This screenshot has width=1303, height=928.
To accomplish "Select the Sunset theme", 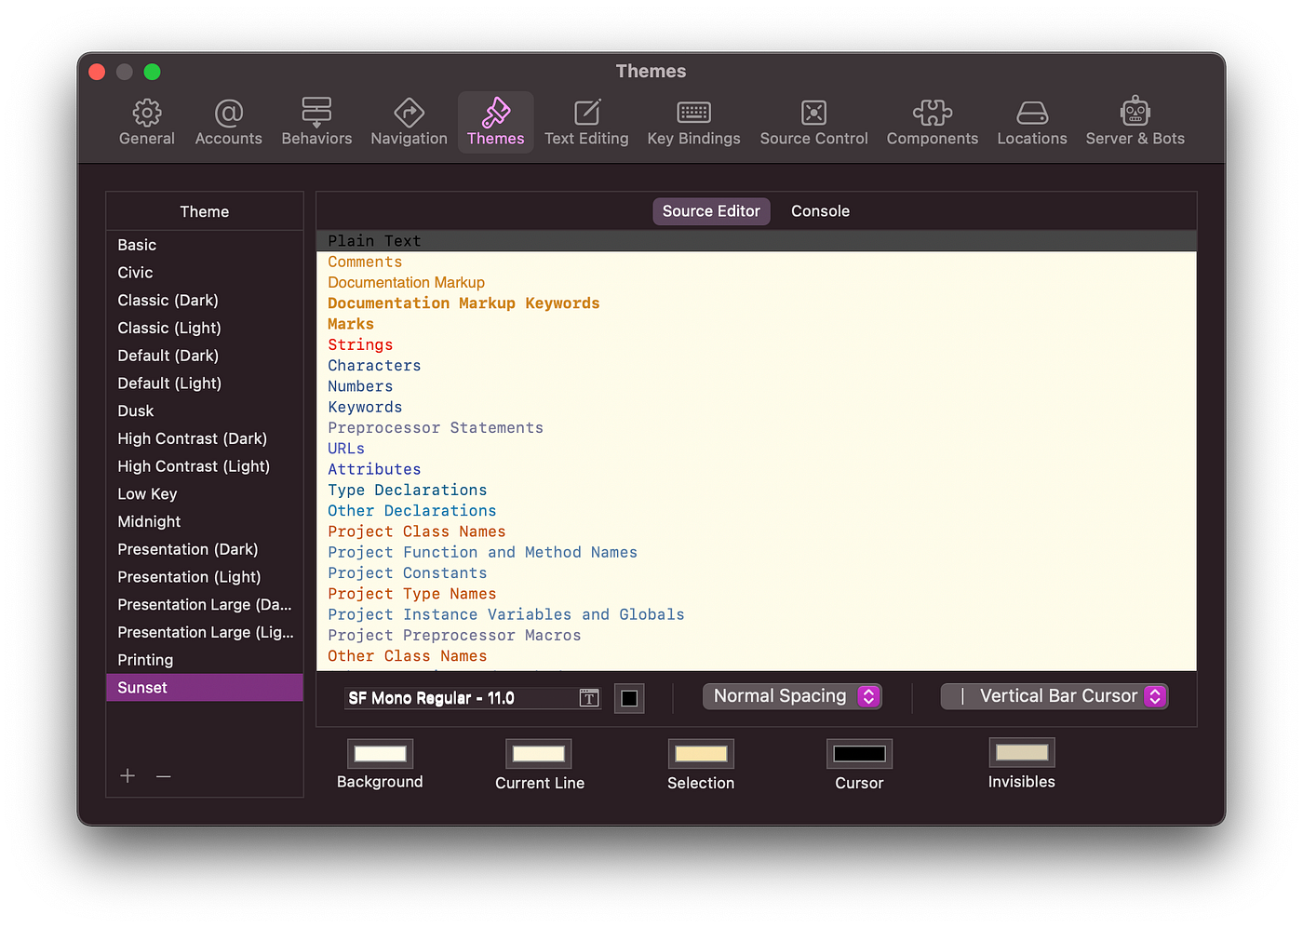I will [x=205, y=688].
